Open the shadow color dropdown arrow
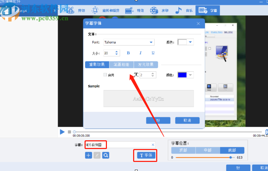Viewport: 268px width, 171px height. click(x=190, y=75)
